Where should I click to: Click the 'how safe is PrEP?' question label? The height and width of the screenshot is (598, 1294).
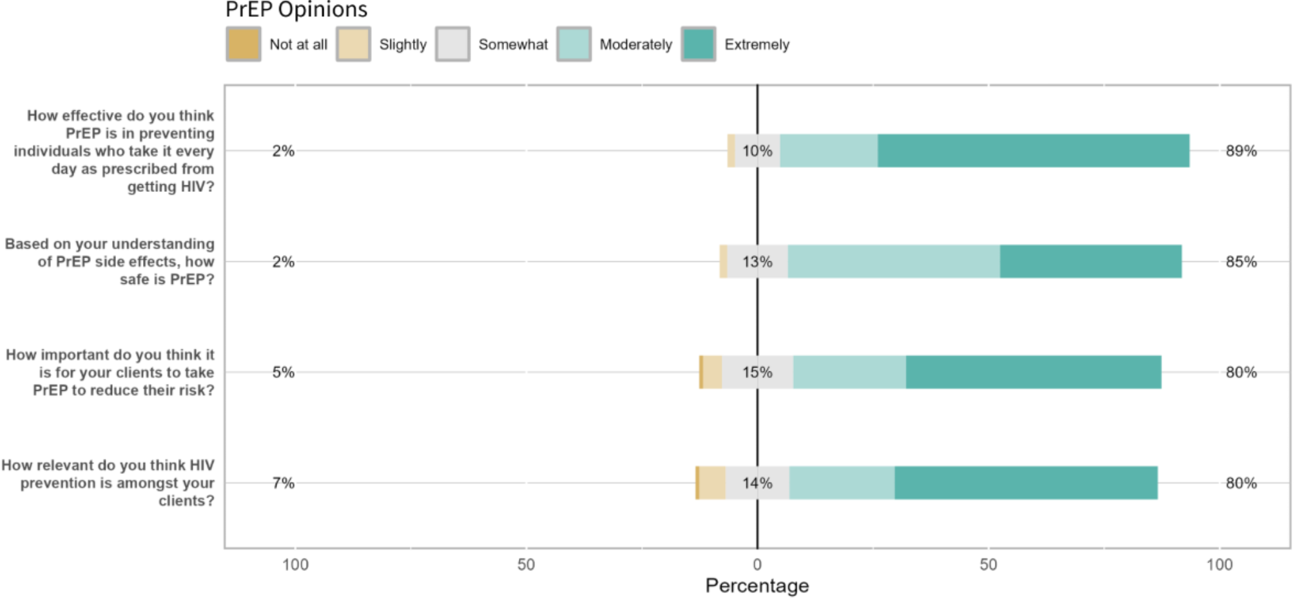tap(110, 261)
